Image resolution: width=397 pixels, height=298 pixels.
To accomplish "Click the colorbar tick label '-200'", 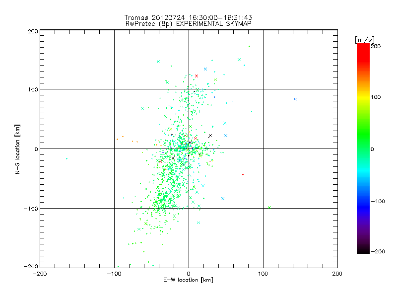I will click(x=378, y=251).
